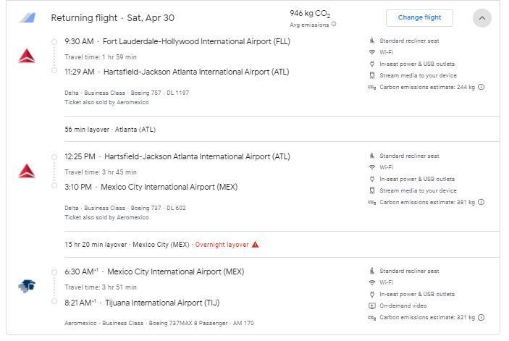Click info icon next to 321 kg estimate
Viewport: 509px width, 341px height.
click(481, 317)
